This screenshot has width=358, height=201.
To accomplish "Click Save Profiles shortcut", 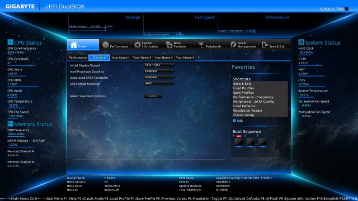I will pos(243,93).
